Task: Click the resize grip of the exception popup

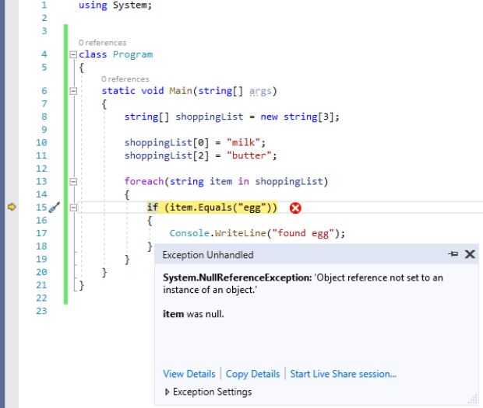Action: click(474, 399)
